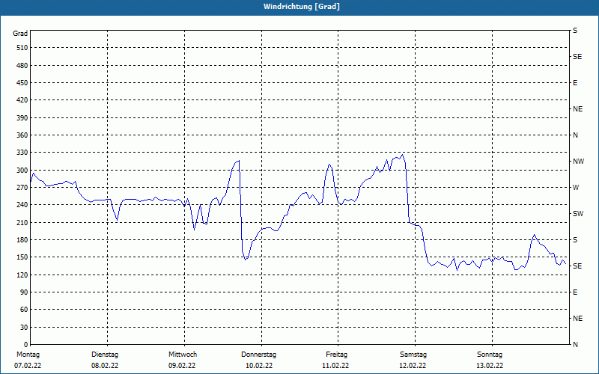Image resolution: width=599 pixels, height=374 pixels.
Task: Click the SW compass label
Action: click(x=578, y=214)
